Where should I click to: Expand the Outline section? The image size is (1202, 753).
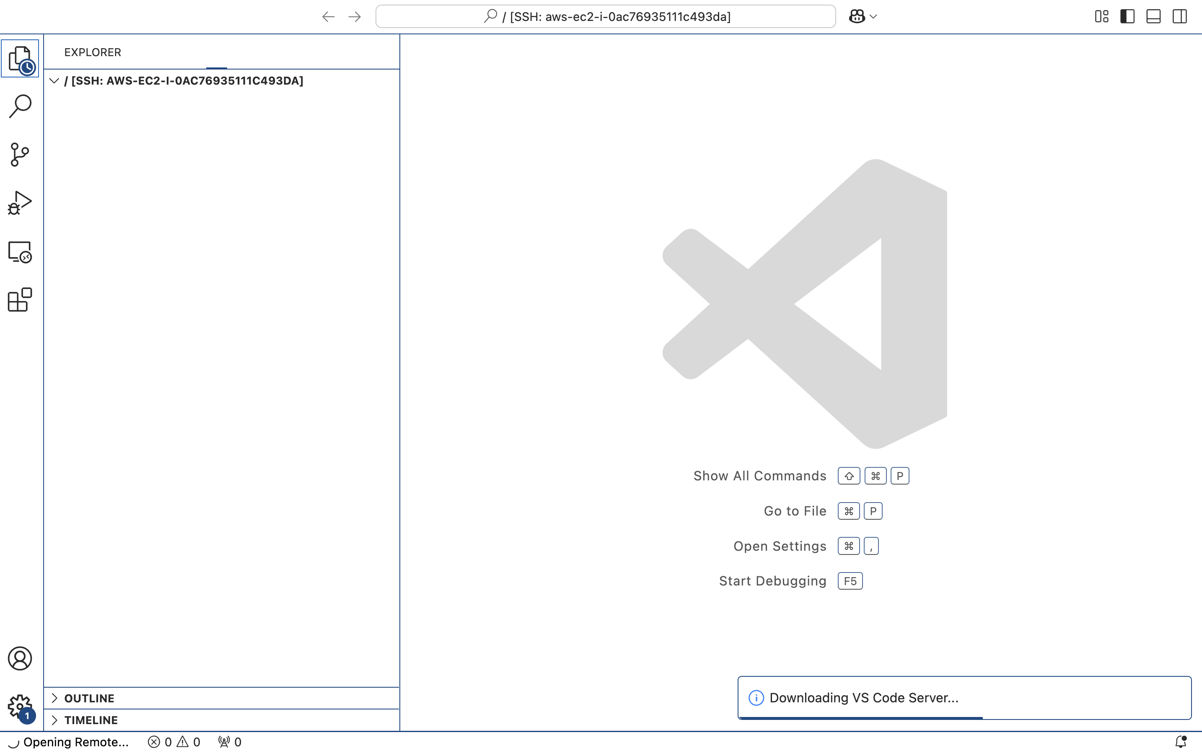[x=222, y=698]
